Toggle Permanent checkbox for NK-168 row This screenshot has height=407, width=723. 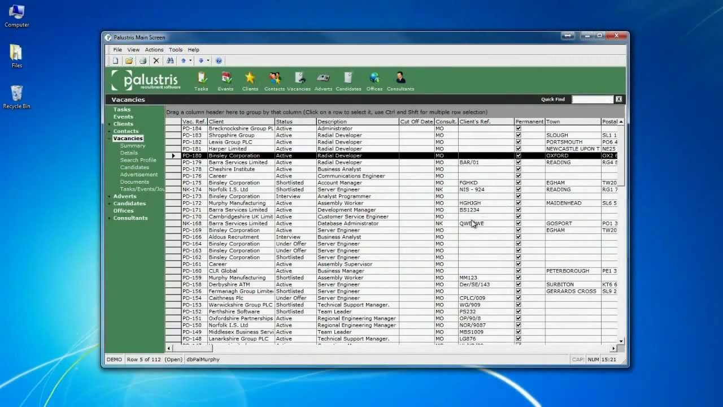point(519,223)
